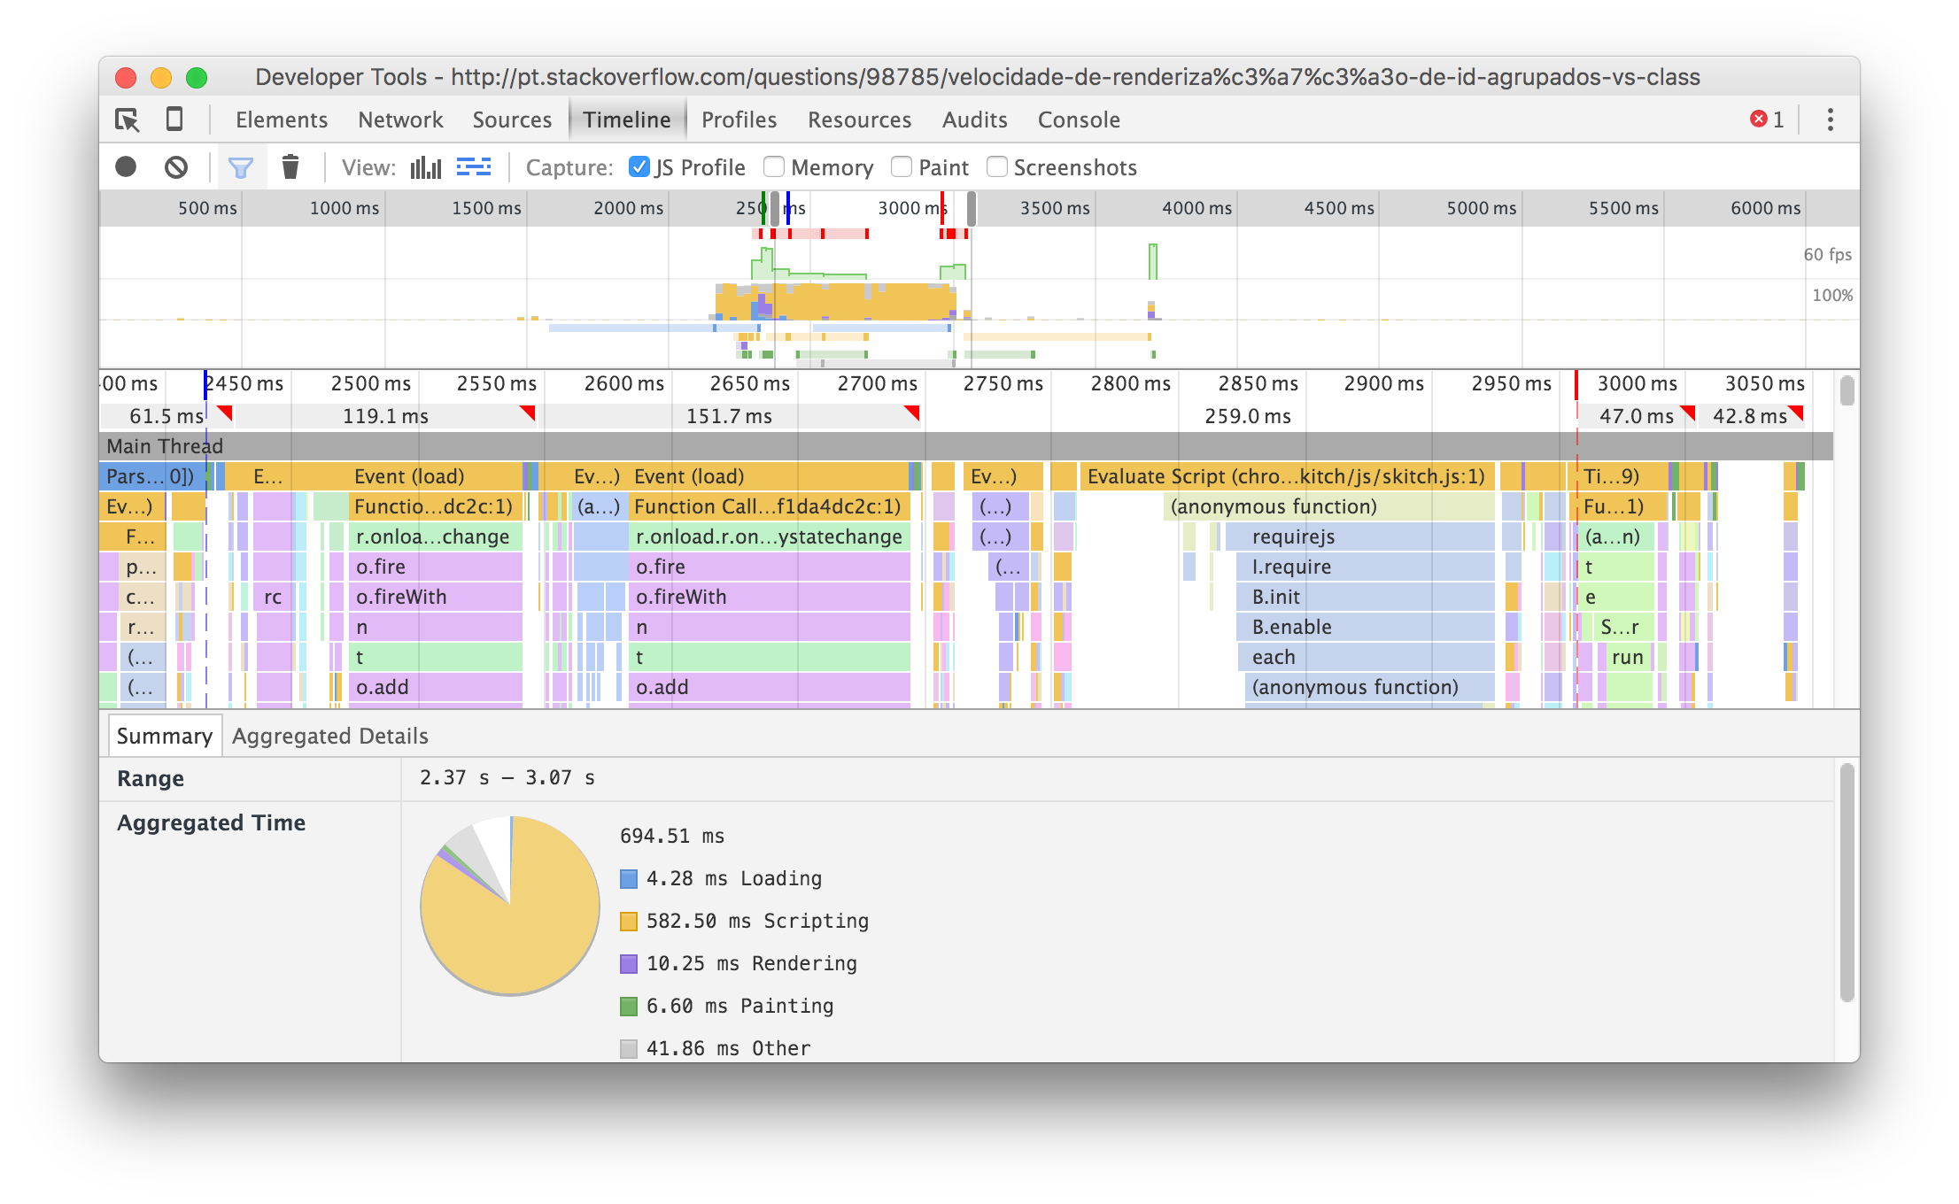This screenshot has width=1959, height=1204.
Task: Switch to the Aggregated Details tab
Action: pos(330,736)
